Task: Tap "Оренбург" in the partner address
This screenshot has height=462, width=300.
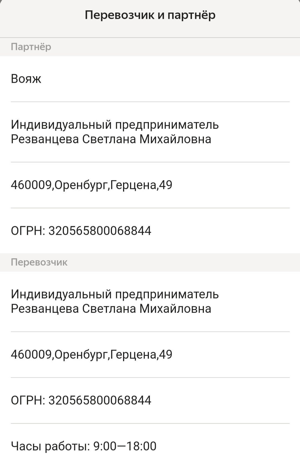Action: 81,185
